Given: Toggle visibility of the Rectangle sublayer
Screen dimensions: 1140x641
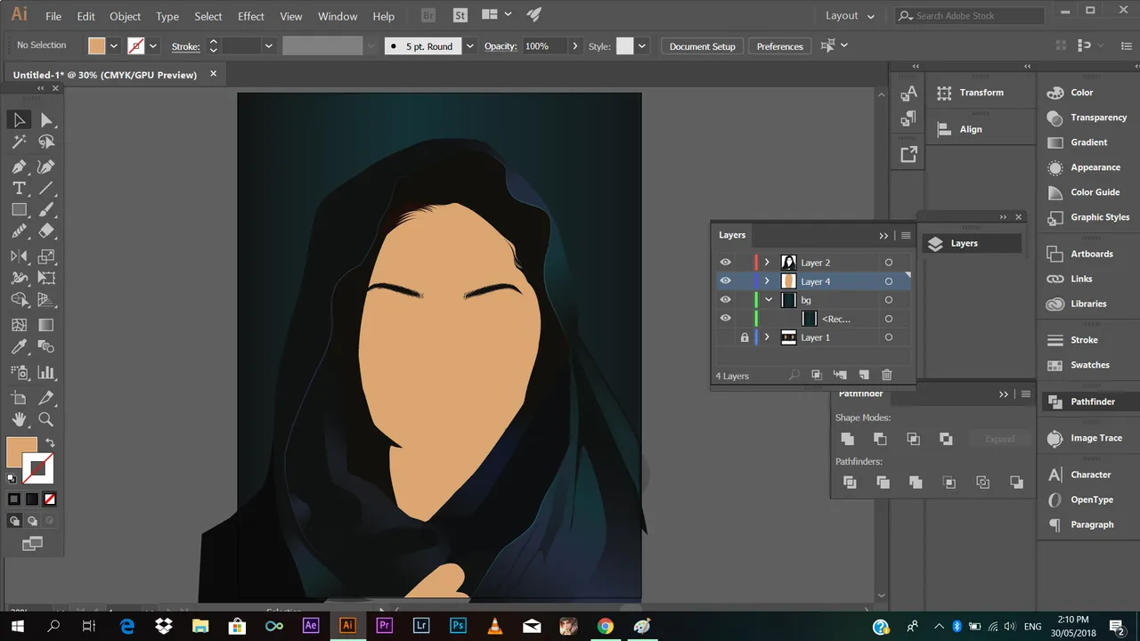Looking at the screenshot, I should coord(725,319).
